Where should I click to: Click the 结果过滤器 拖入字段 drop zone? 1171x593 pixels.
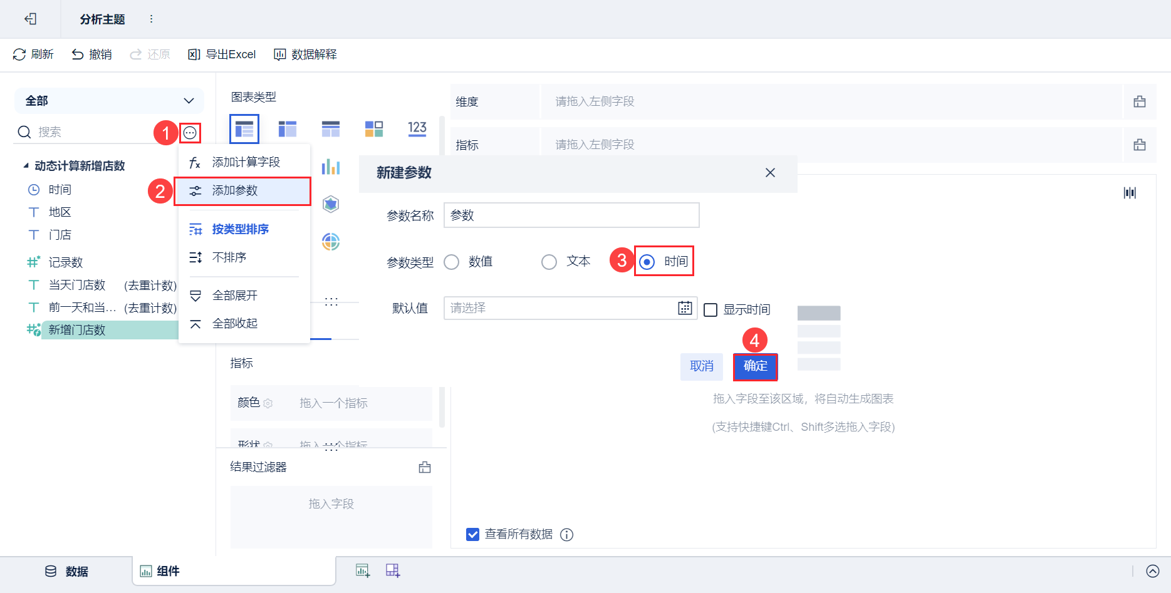click(331, 517)
